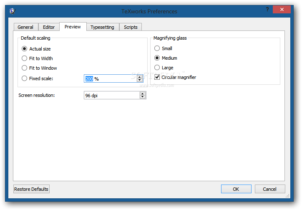Click the question mark help button
Screen dimensions: 302x210
click(x=267, y=9)
